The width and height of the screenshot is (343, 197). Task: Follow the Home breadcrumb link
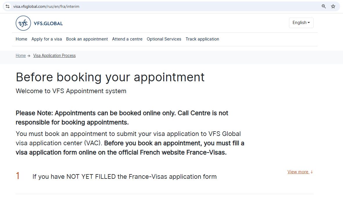click(21, 56)
